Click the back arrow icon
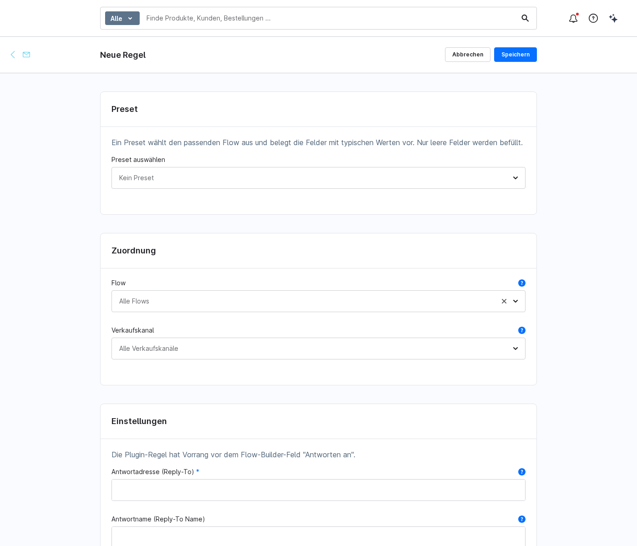 point(13,55)
